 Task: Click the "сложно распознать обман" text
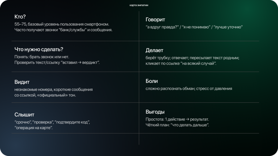(170, 88)
